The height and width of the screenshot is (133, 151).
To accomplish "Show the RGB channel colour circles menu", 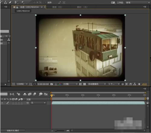I will pyautogui.click(x=60, y=84).
